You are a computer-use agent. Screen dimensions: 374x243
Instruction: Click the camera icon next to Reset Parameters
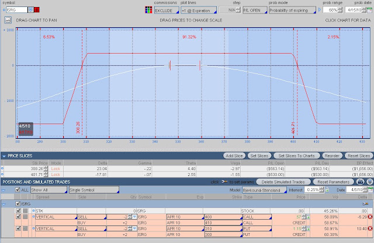(360, 182)
